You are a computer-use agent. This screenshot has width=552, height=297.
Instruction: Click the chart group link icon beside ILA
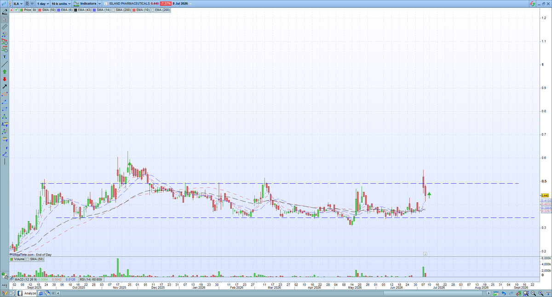click(10, 4)
